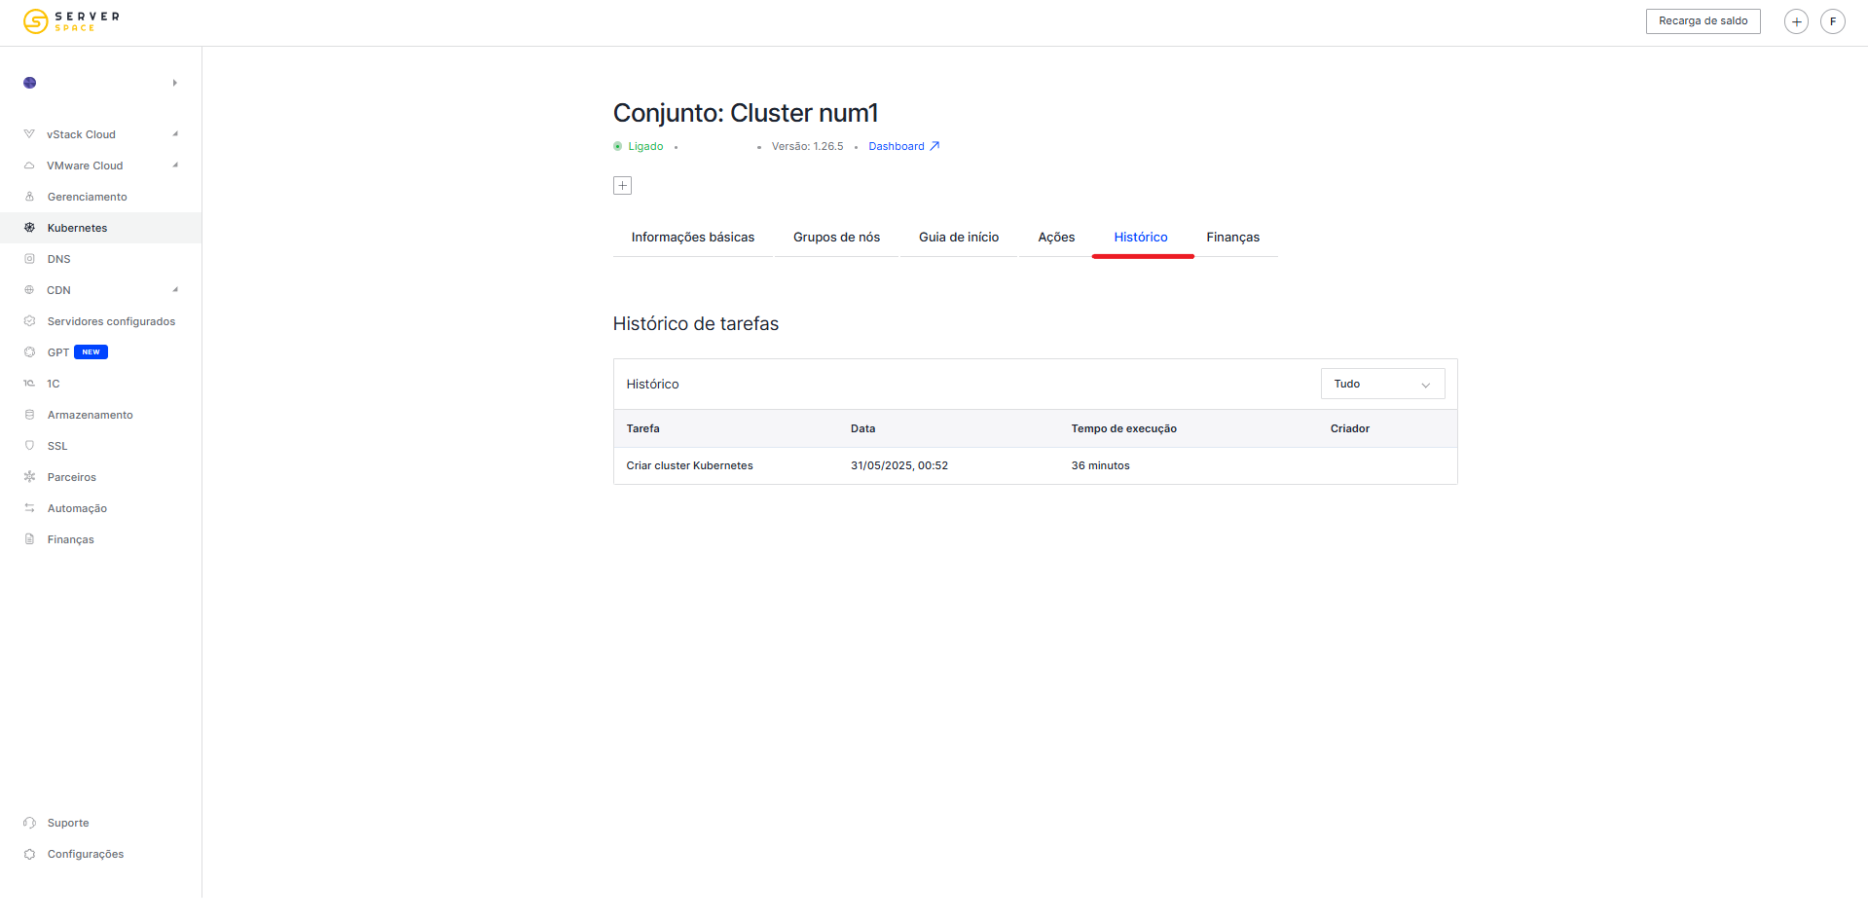Click the Kubernetes wheel icon
Viewport: 1868px width, 922px height.
[29, 228]
